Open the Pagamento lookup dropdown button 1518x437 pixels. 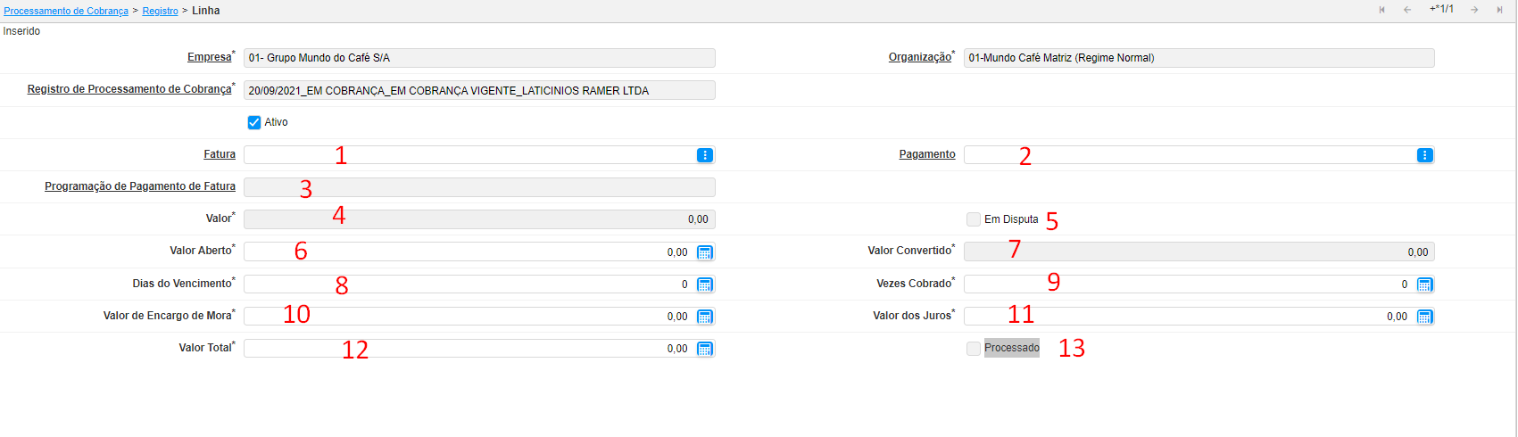coord(1424,155)
